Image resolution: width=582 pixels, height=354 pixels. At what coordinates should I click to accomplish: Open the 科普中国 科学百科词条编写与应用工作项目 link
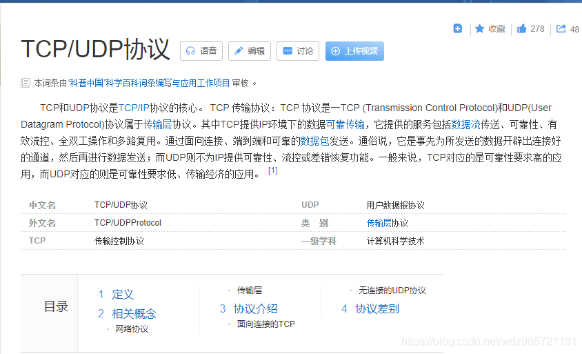coord(149,83)
